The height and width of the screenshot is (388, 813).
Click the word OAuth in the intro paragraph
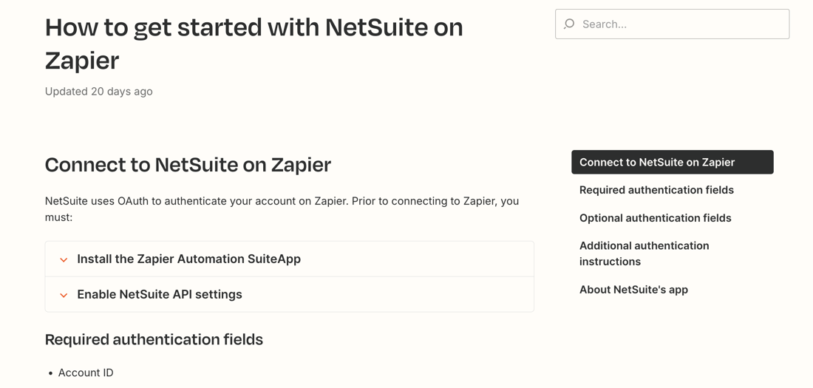pos(133,201)
